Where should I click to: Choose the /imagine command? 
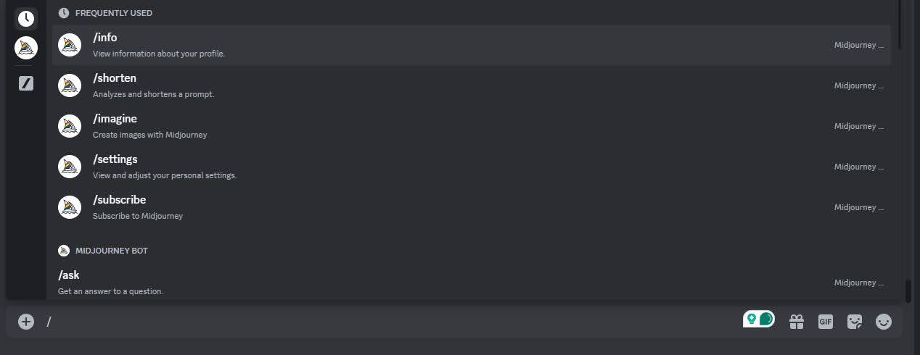472,126
